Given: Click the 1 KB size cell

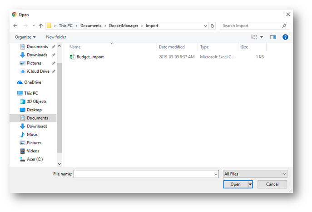Looking at the screenshot, I should pos(260,57).
